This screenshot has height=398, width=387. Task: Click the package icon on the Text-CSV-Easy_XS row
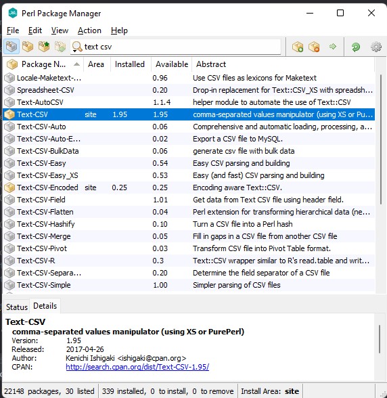coord(9,175)
